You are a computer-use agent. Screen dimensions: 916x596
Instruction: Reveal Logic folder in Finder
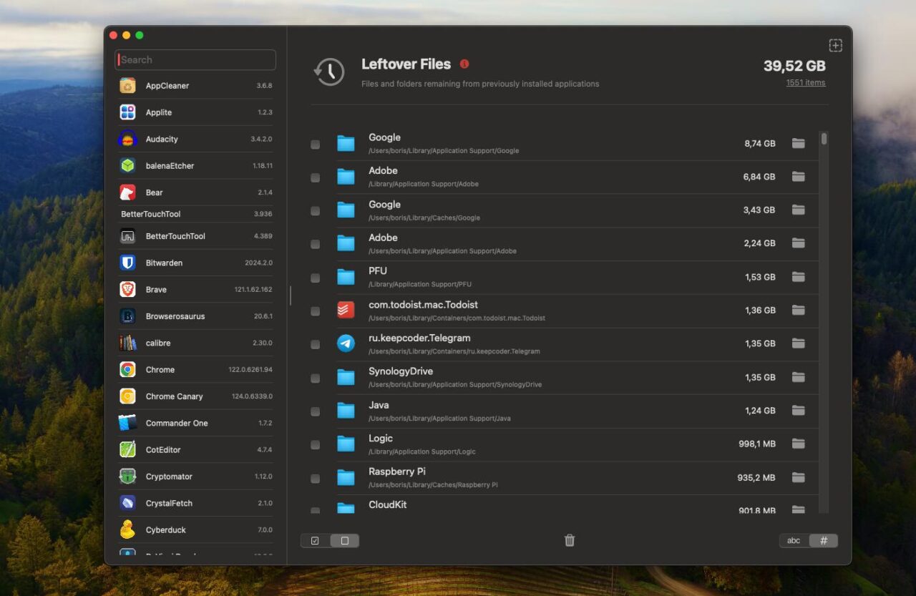(x=799, y=444)
